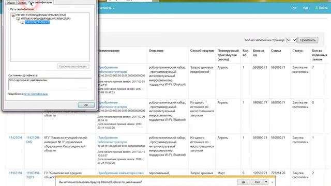
Task: Click Да in the default browser prompt
Action: coord(244,182)
